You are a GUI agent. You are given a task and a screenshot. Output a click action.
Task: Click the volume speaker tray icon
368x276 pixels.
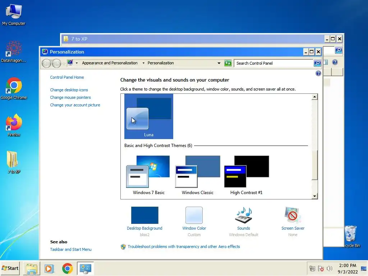[x=330, y=268]
